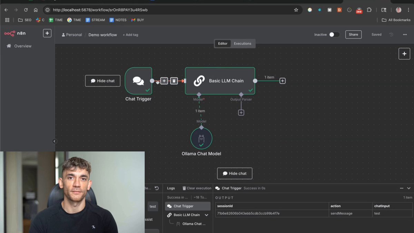Select the Logs panel header
Image resolution: width=414 pixels, height=233 pixels.
click(171, 188)
